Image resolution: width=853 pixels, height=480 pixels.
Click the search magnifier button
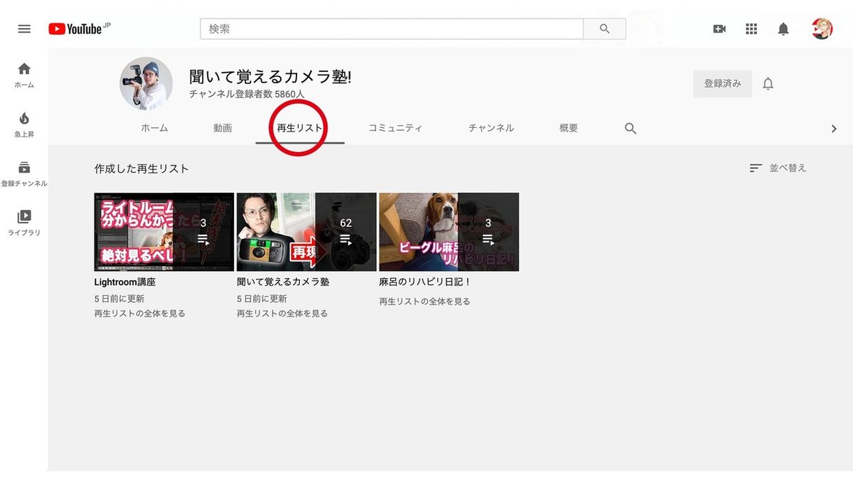pos(604,29)
